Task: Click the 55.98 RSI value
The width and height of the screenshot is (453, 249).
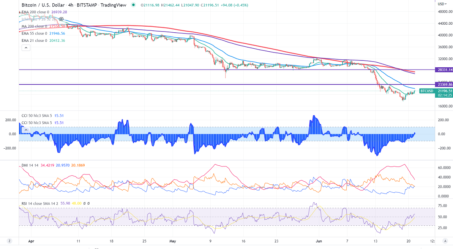Action: (65, 204)
